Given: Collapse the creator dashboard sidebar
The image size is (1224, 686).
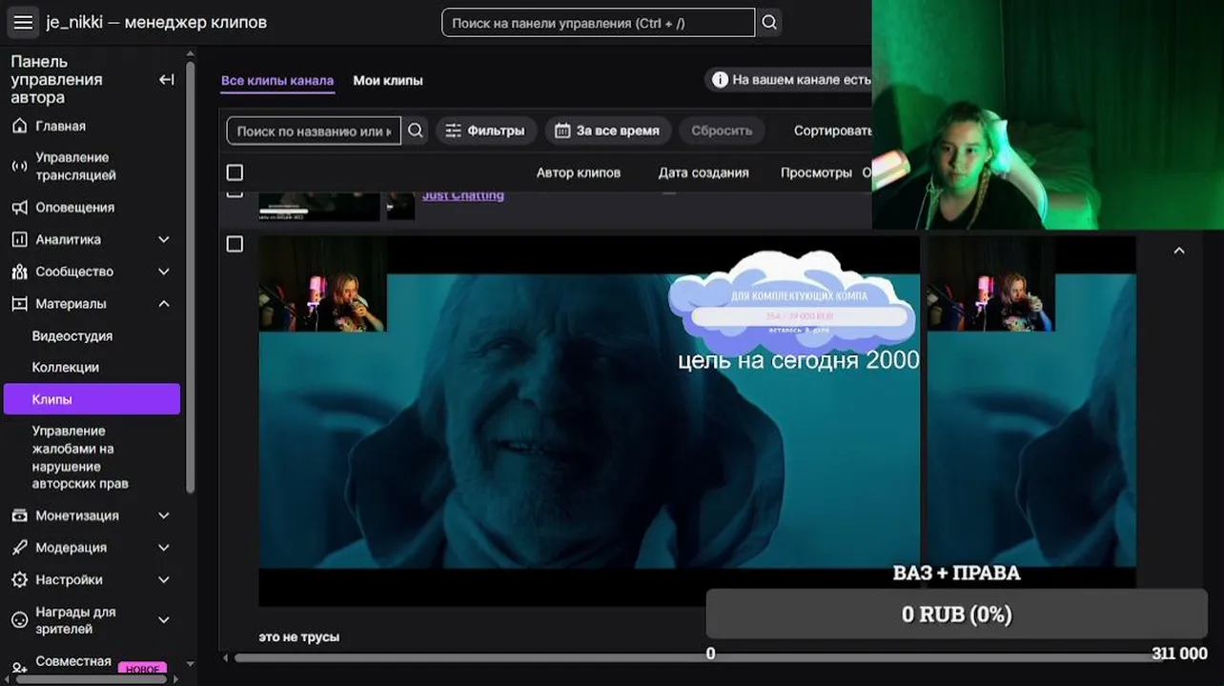Looking at the screenshot, I should point(167,80).
